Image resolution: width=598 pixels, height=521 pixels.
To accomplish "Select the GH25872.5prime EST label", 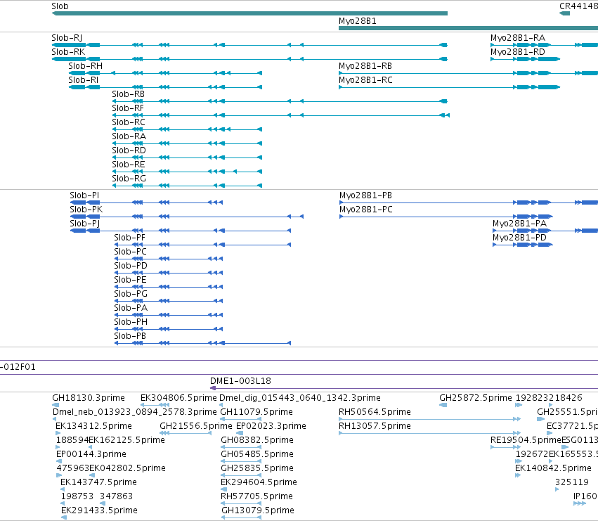I will 476,398.
